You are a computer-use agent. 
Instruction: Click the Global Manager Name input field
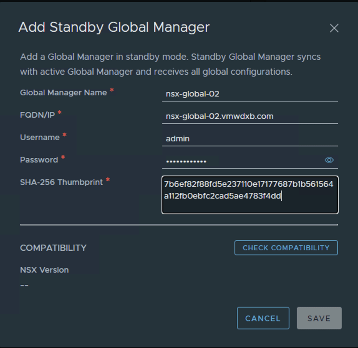pyautogui.click(x=250, y=94)
